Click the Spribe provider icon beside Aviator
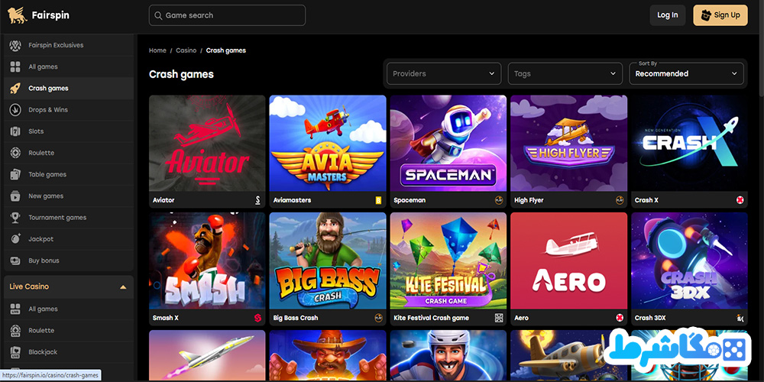The width and height of the screenshot is (764, 382). (x=257, y=199)
